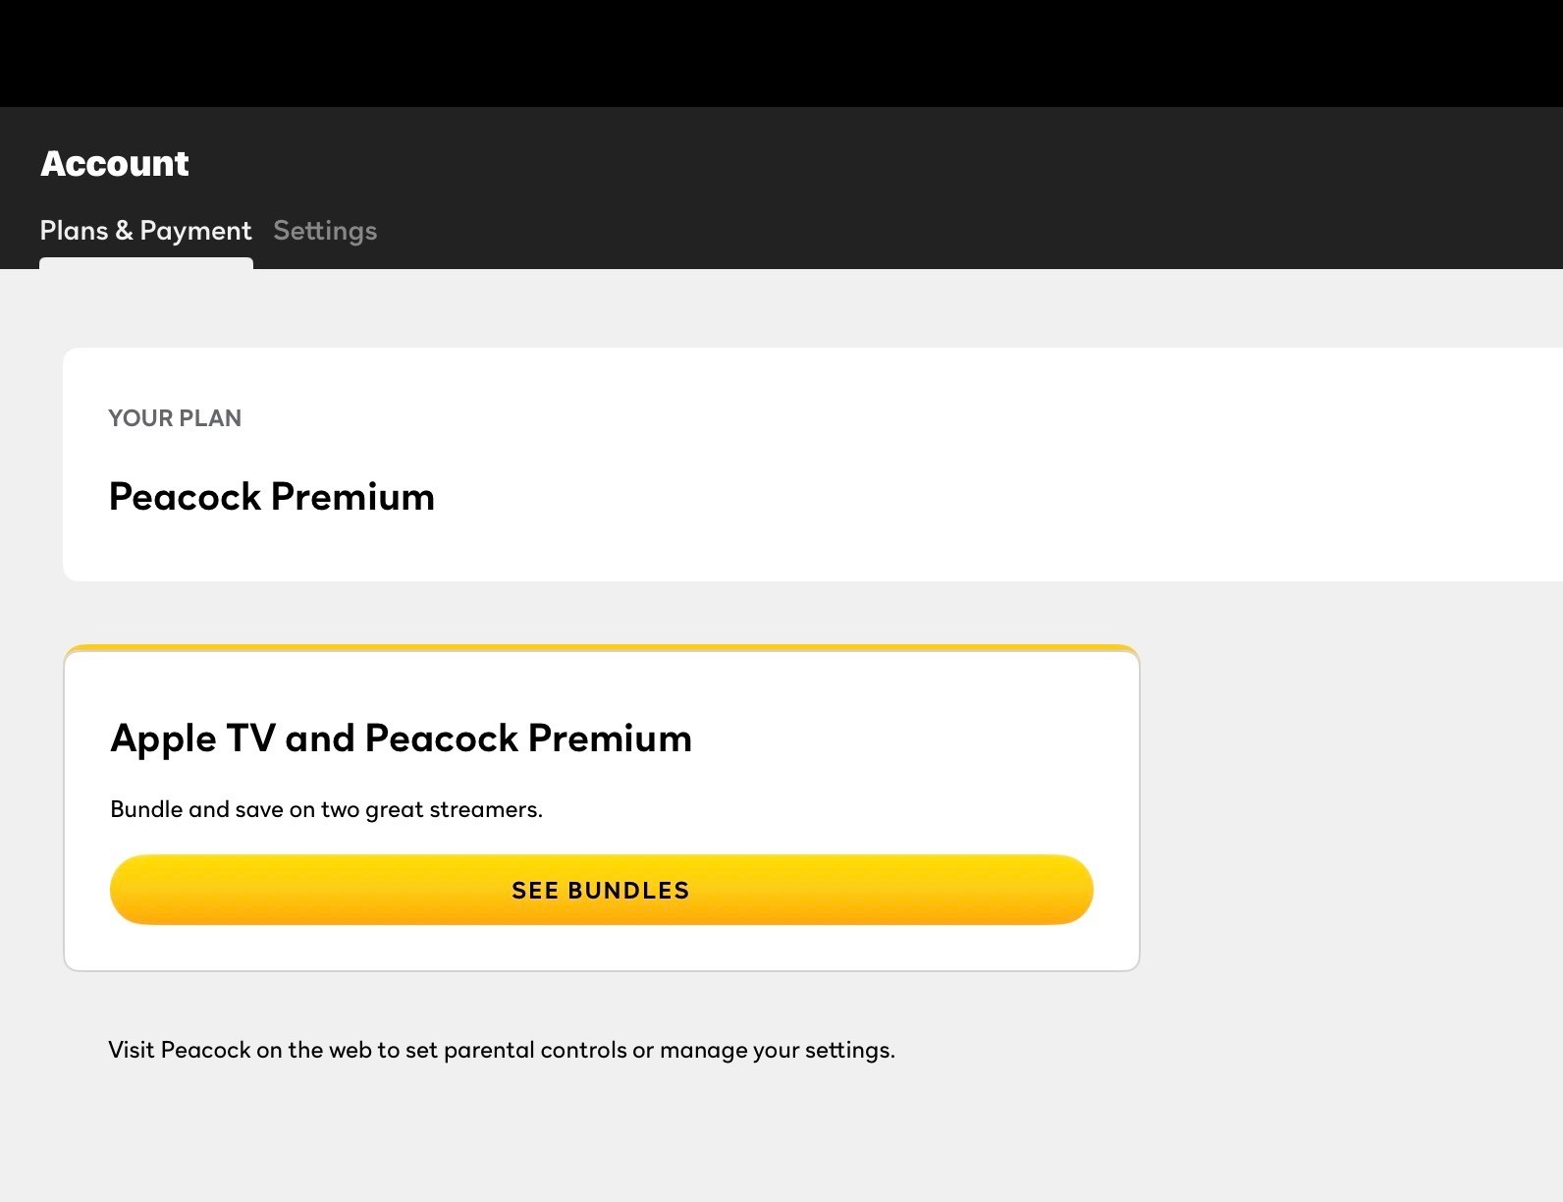Click the Peacock Premium plan name
This screenshot has width=1563, height=1202.
click(x=272, y=497)
